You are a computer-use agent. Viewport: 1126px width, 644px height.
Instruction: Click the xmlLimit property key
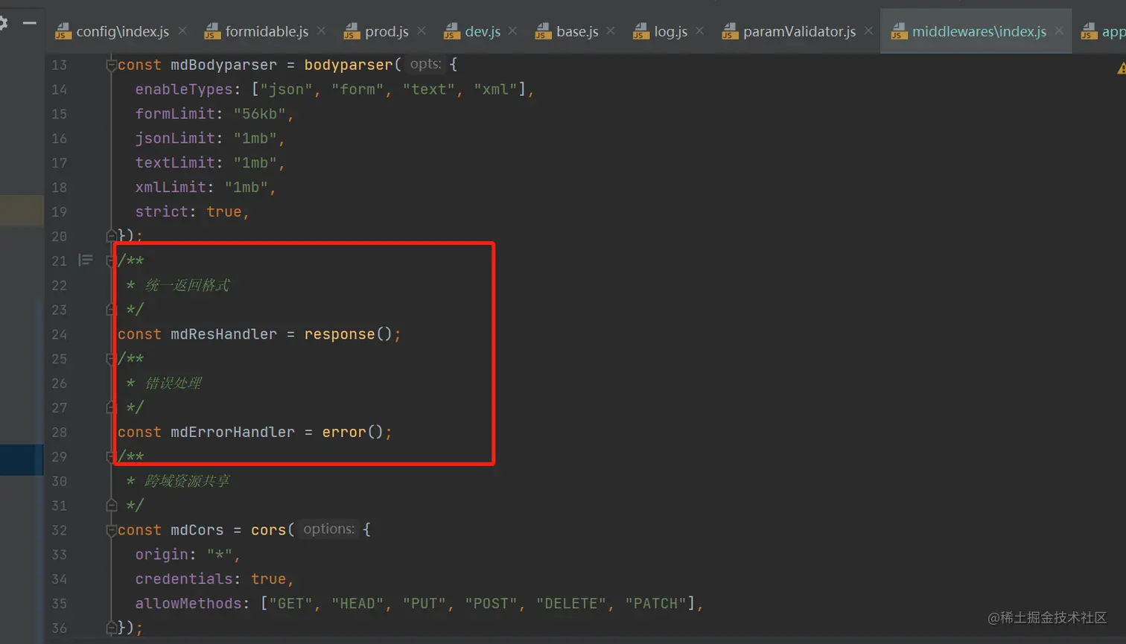point(171,188)
